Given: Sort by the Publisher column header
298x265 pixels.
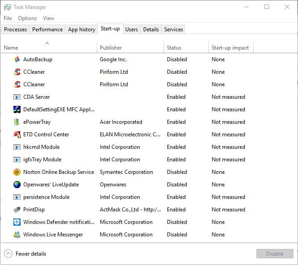Looking at the screenshot, I should pos(130,46).
